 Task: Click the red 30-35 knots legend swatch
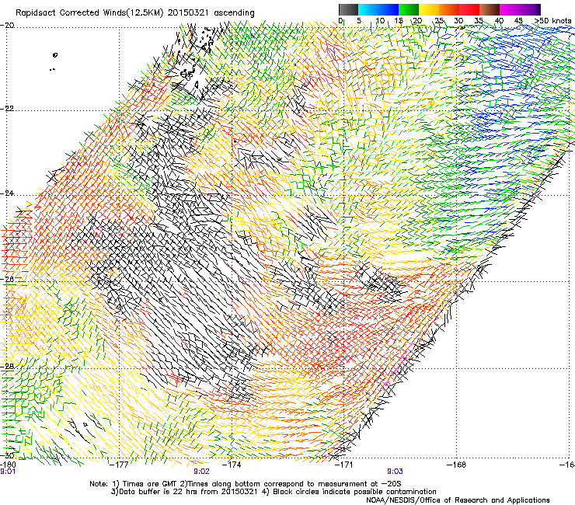coord(469,9)
